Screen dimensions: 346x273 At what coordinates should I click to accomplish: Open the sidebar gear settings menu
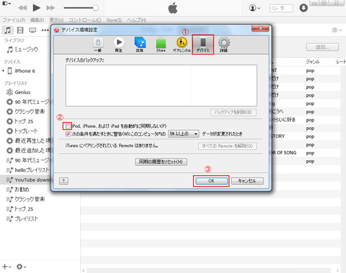click(x=21, y=267)
